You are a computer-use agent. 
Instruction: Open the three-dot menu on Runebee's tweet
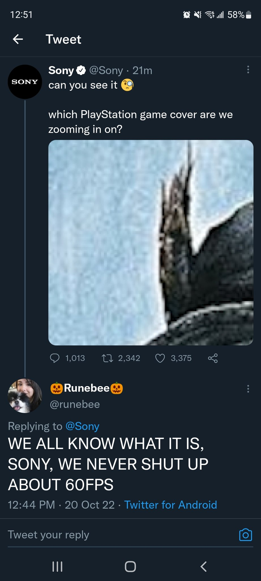pos(248,389)
